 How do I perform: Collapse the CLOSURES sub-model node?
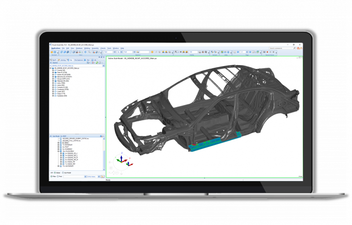[x=58, y=151]
